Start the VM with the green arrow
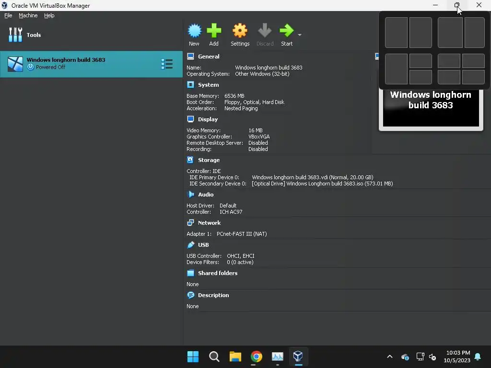Screen dimensions: 491x368 click(287, 31)
